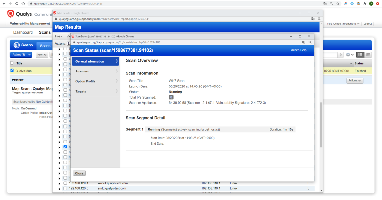Open Actions (1) dropdown
382x200 pixels.
point(21,55)
